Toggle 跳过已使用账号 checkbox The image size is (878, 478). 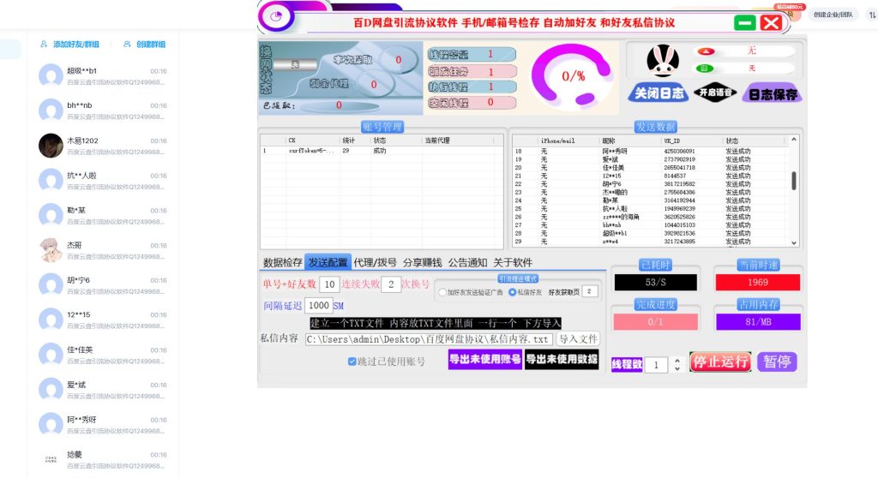(352, 361)
